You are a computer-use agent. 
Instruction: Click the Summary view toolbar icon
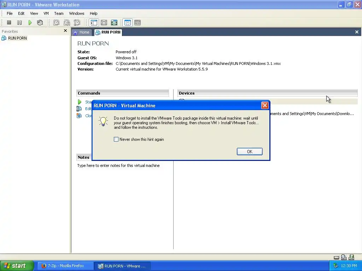click(x=127, y=22)
